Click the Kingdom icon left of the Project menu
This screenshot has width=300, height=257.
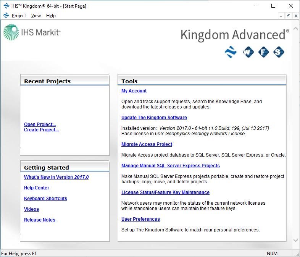6,15
